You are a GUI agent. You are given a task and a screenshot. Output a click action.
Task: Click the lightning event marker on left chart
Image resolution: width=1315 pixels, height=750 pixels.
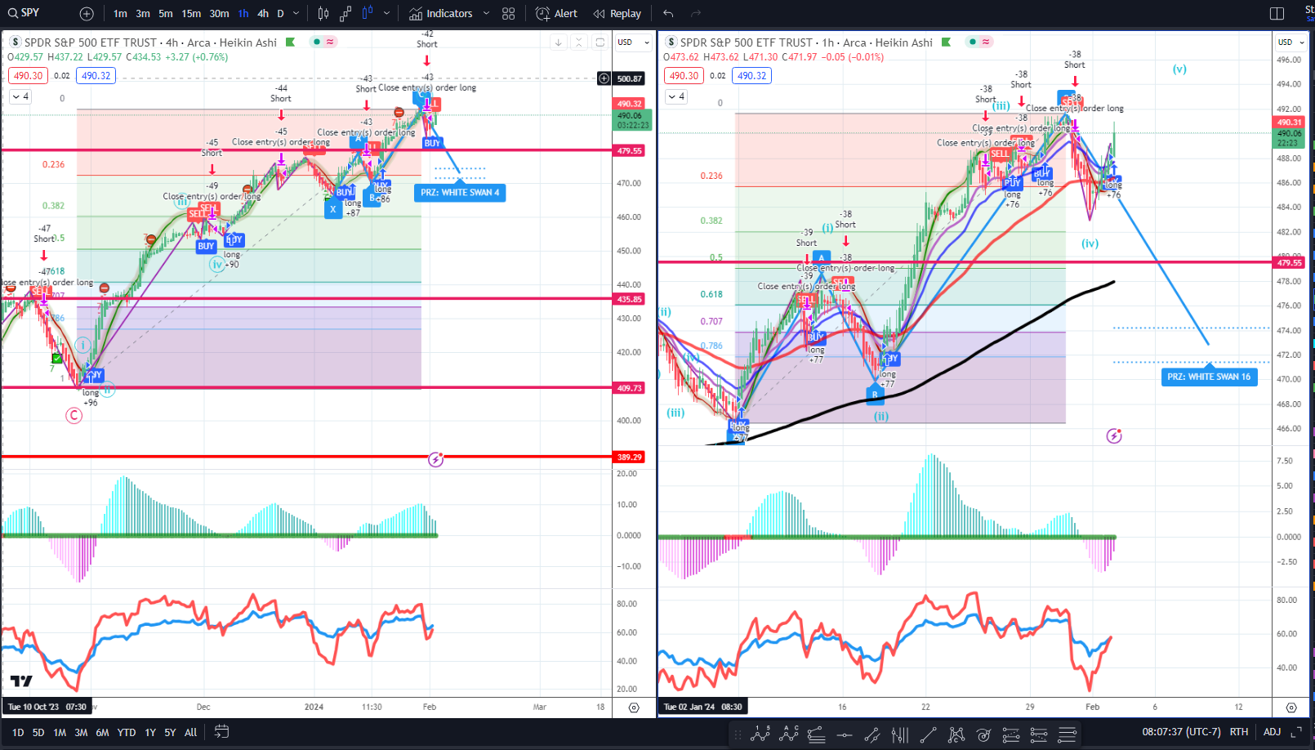(436, 459)
